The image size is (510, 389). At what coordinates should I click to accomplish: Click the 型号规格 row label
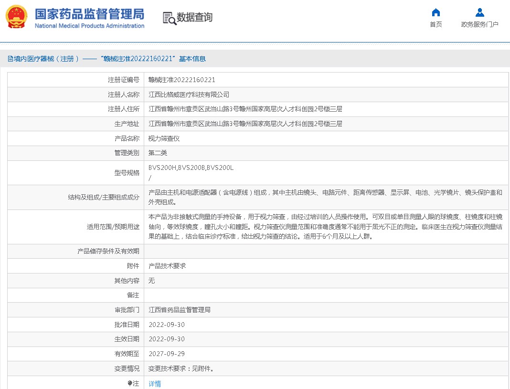[127, 173]
